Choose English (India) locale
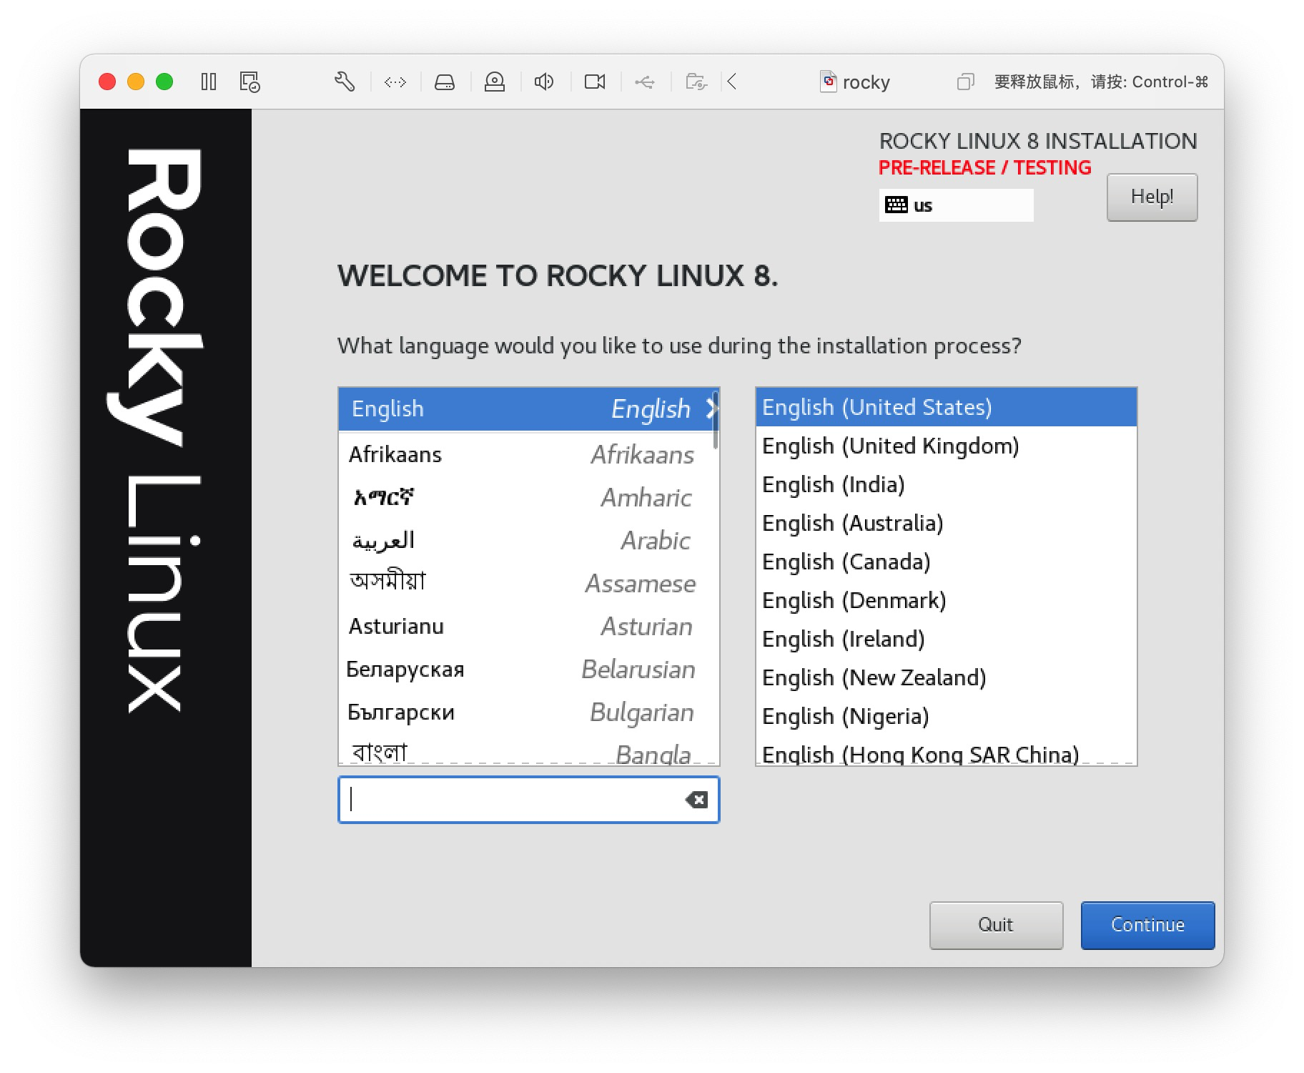This screenshot has width=1304, height=1073. pyautogui.click(x=946, y=485)
